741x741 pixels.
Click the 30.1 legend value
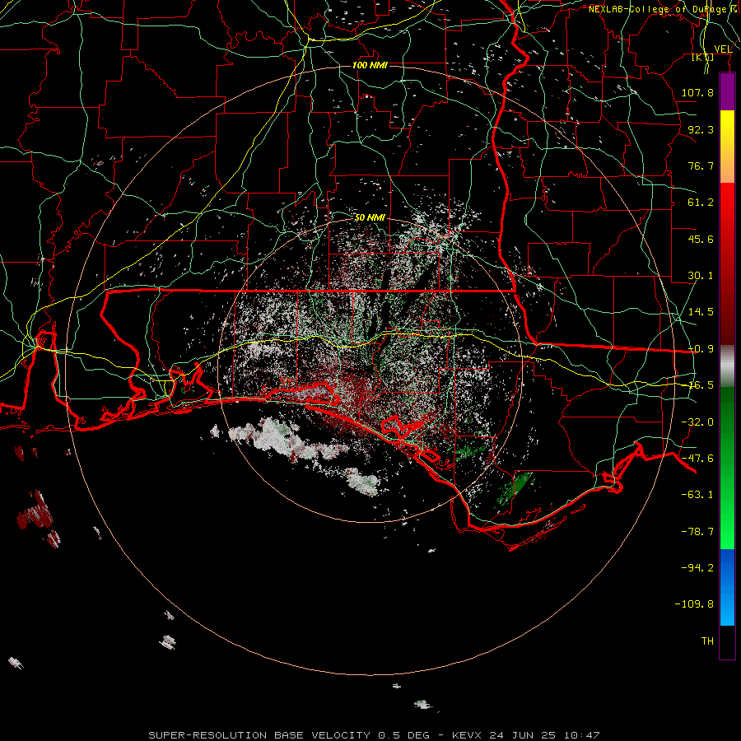[701, 276]
